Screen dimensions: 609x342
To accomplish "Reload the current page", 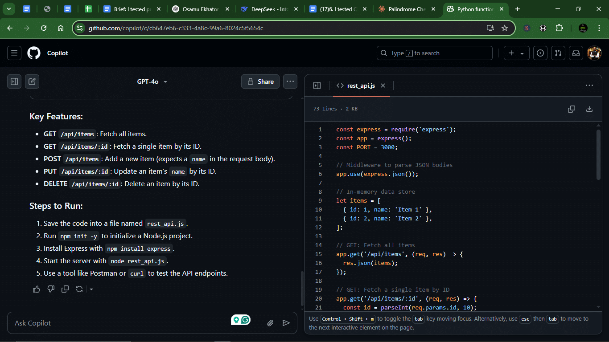I will [x=44, y=28].
